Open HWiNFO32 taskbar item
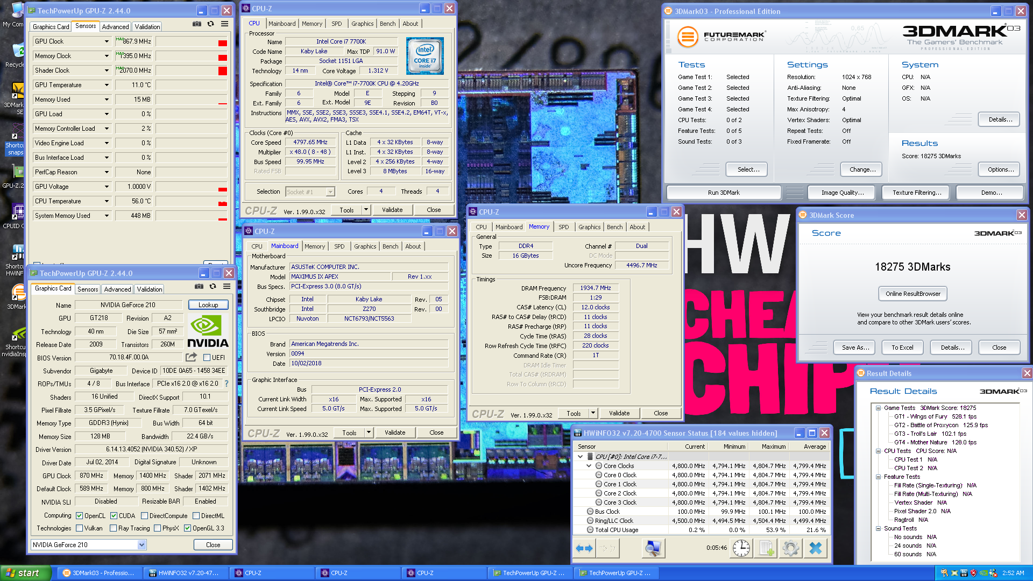 click(x=186, y=573)
